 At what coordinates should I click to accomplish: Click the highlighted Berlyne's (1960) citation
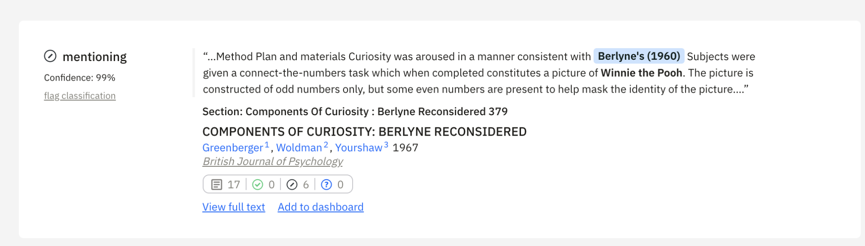[639, 56]
